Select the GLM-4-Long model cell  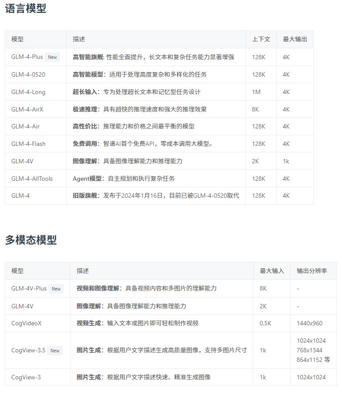[x=36, y=92]
